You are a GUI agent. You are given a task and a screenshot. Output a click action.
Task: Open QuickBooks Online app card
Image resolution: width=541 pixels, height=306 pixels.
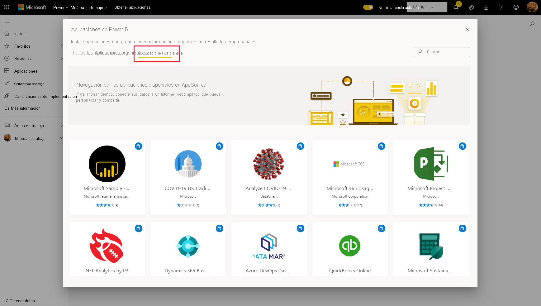tap(350, 249)
